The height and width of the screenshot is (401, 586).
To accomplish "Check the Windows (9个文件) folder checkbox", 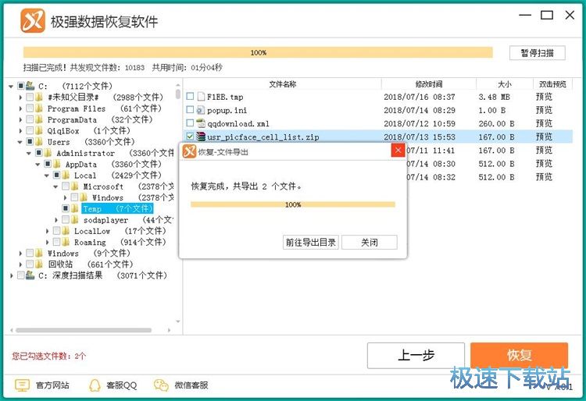I will coord(30,253).
